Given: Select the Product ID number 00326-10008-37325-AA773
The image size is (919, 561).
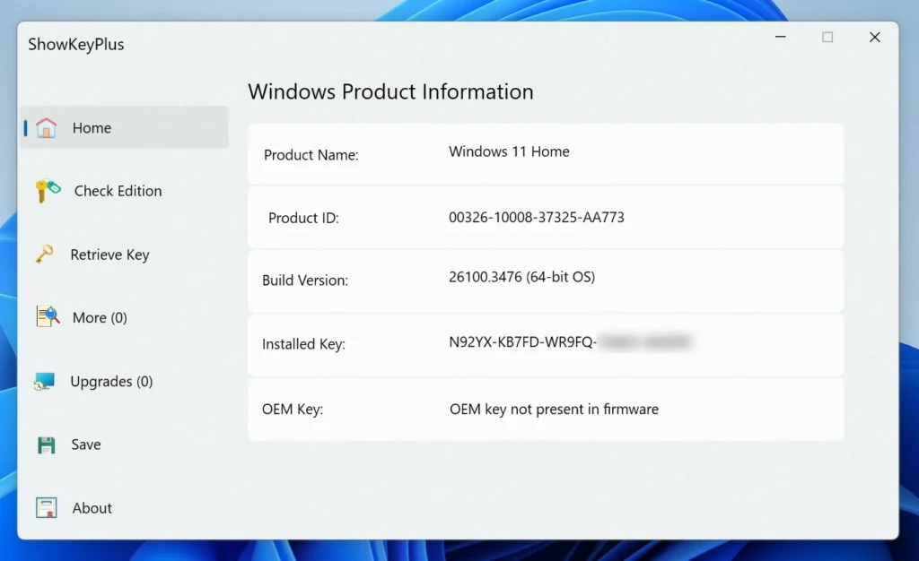Looking at the screenshot, I should click(x=536, y=217).
